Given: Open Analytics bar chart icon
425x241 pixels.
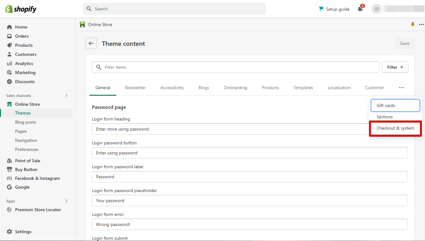Looking at the screenshot, I should (9, 63).
